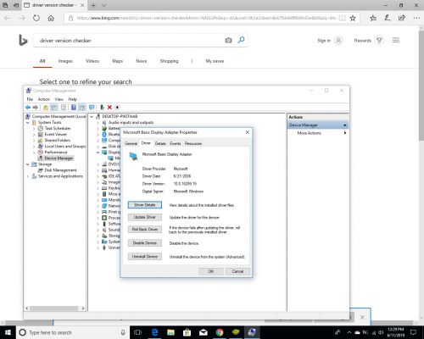The image size is (424, 339).
Task: Click the red X Uninstall device toolbar icon
Action: pos(109,108)
